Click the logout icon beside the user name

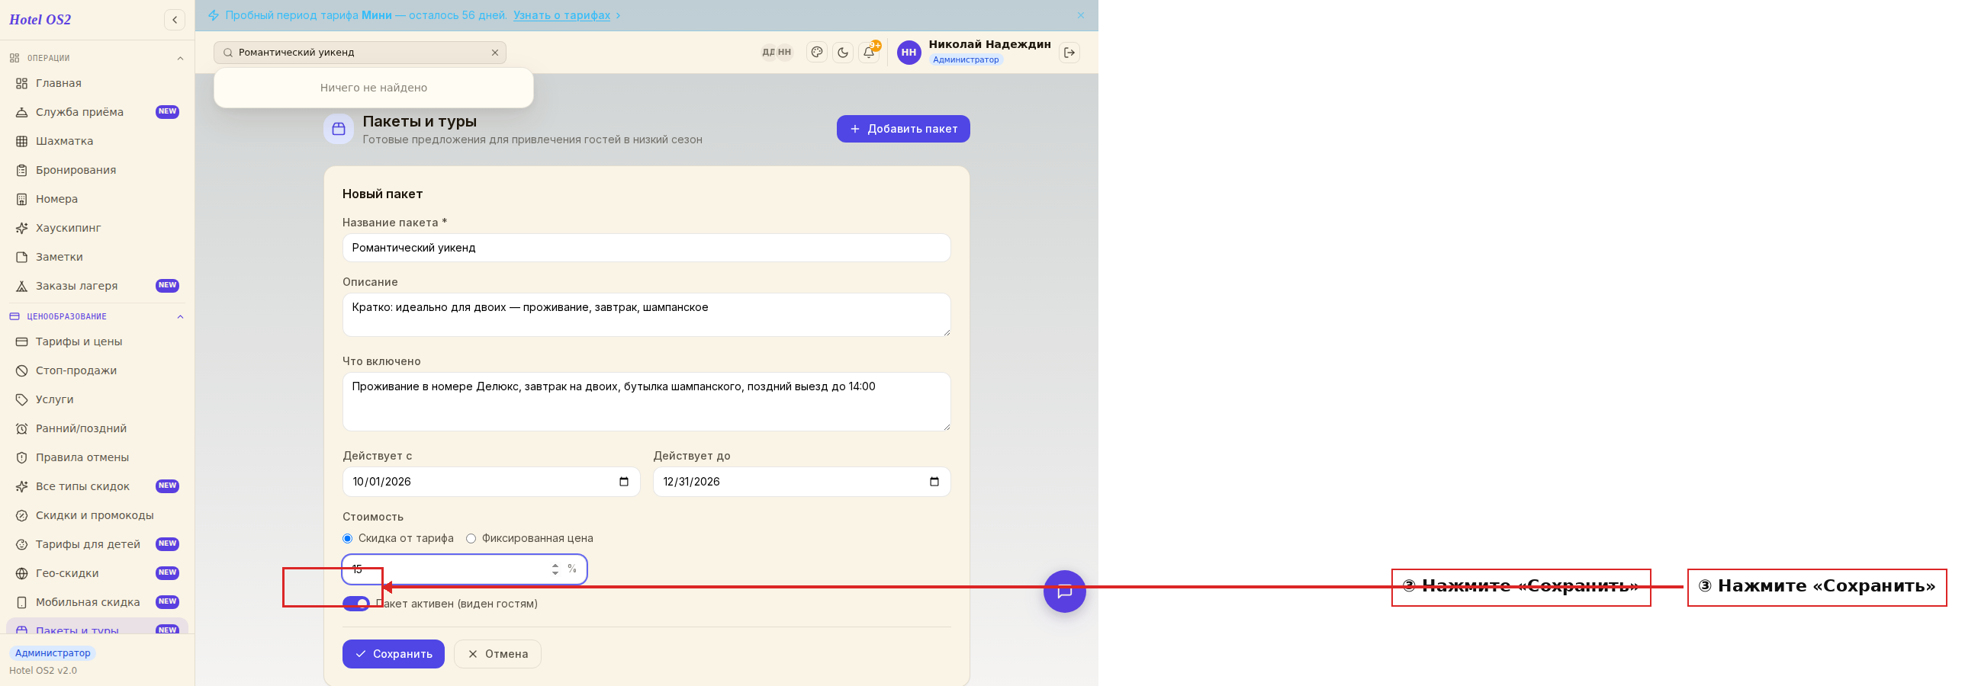(x=1069, y=53)
